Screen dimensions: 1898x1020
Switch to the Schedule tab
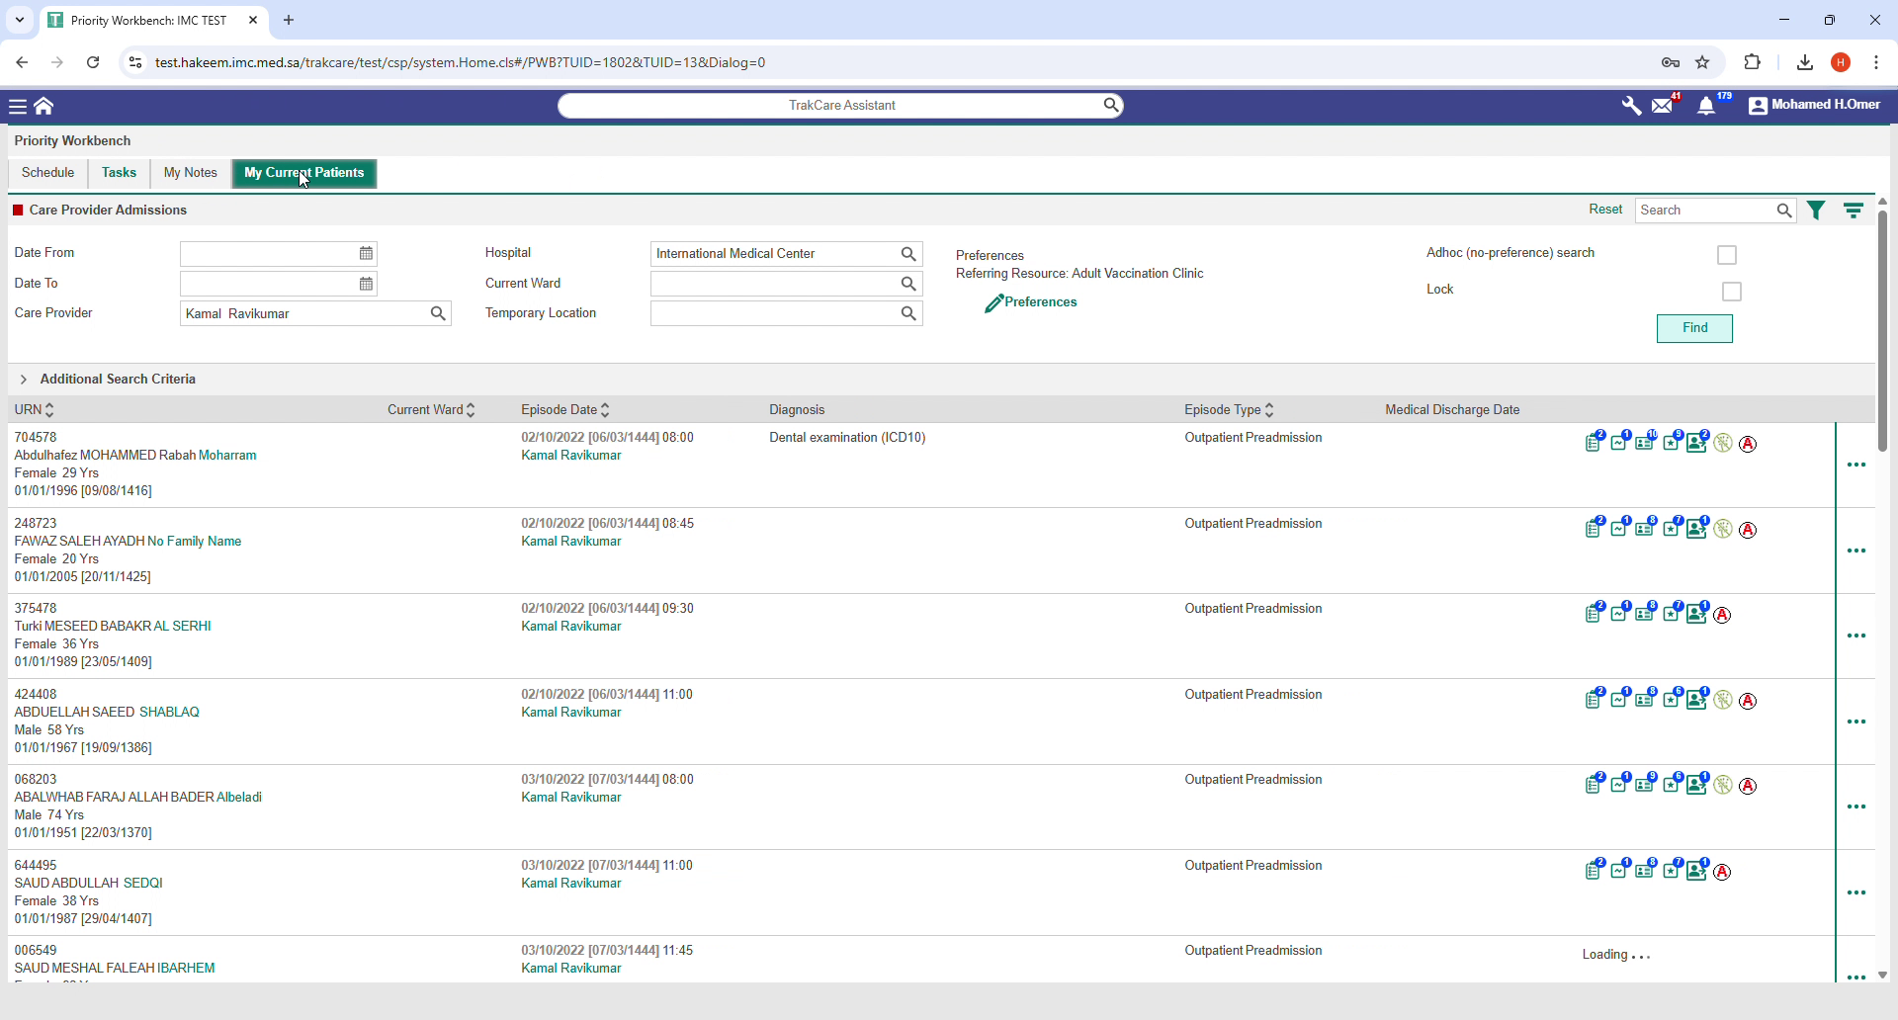47,173
